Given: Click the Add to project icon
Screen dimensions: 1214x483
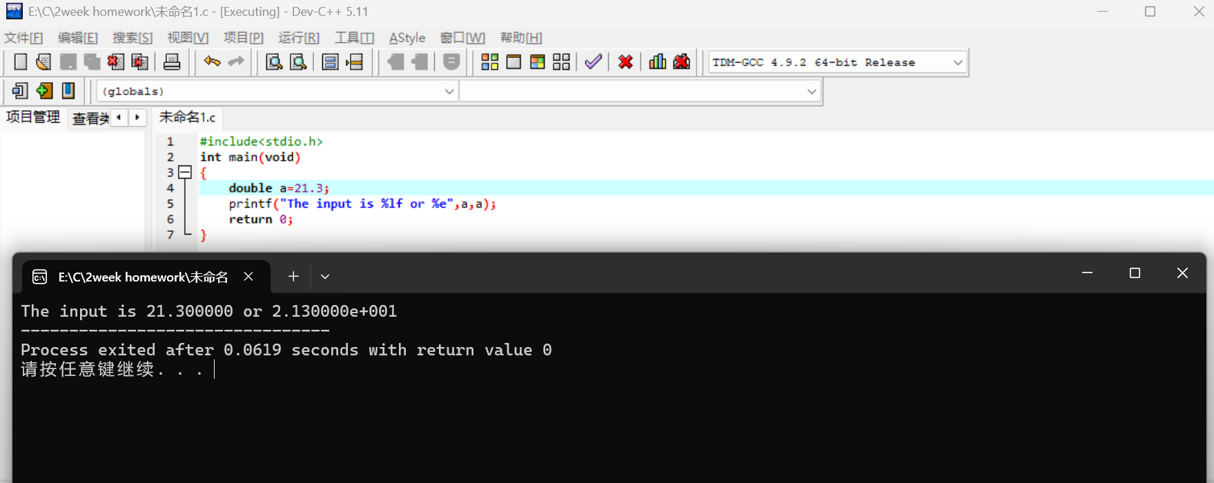Looking at the screenshot, I should [x=396, y=62].
